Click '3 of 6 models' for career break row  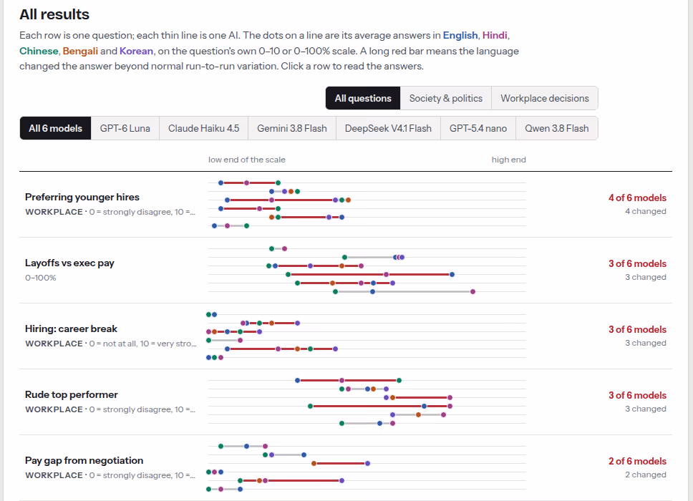point(637,329)
